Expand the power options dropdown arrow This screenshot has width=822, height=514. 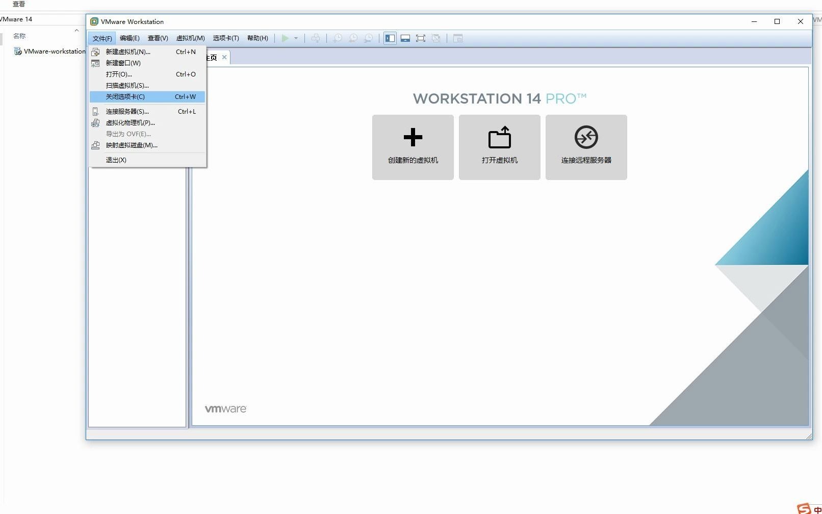[x=296, y=38]
